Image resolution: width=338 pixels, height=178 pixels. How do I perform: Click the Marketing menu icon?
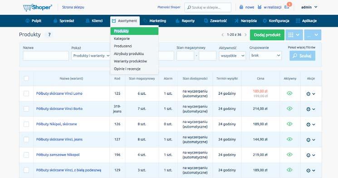coord(145,21)
